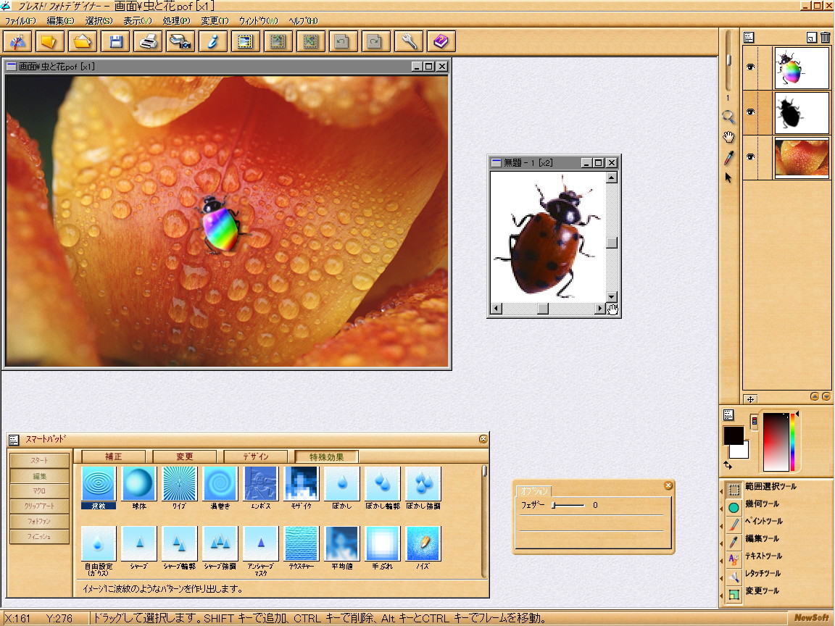Toggle visibility of black silhouette layer
835x626 pixels.
pyautogui.click(x=750, y=112)
